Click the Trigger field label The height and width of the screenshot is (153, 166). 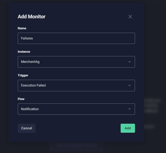pos(23,75)
